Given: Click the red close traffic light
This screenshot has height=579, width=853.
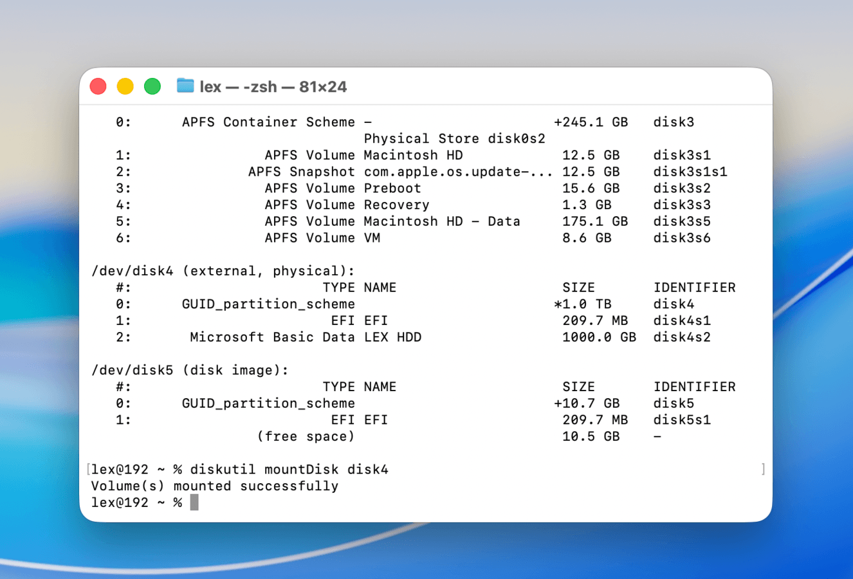Looking at the screenshot, I should 98,86.
